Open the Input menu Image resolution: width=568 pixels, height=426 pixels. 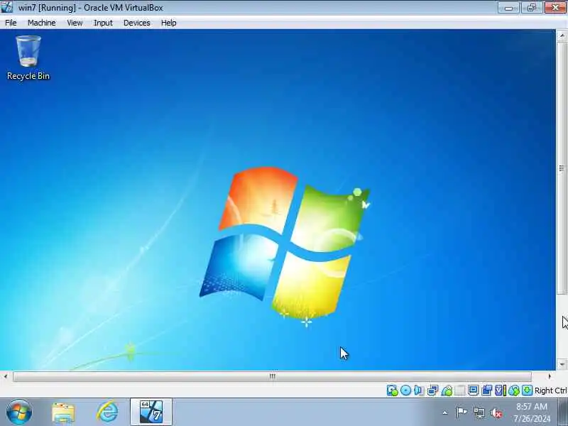103,23
